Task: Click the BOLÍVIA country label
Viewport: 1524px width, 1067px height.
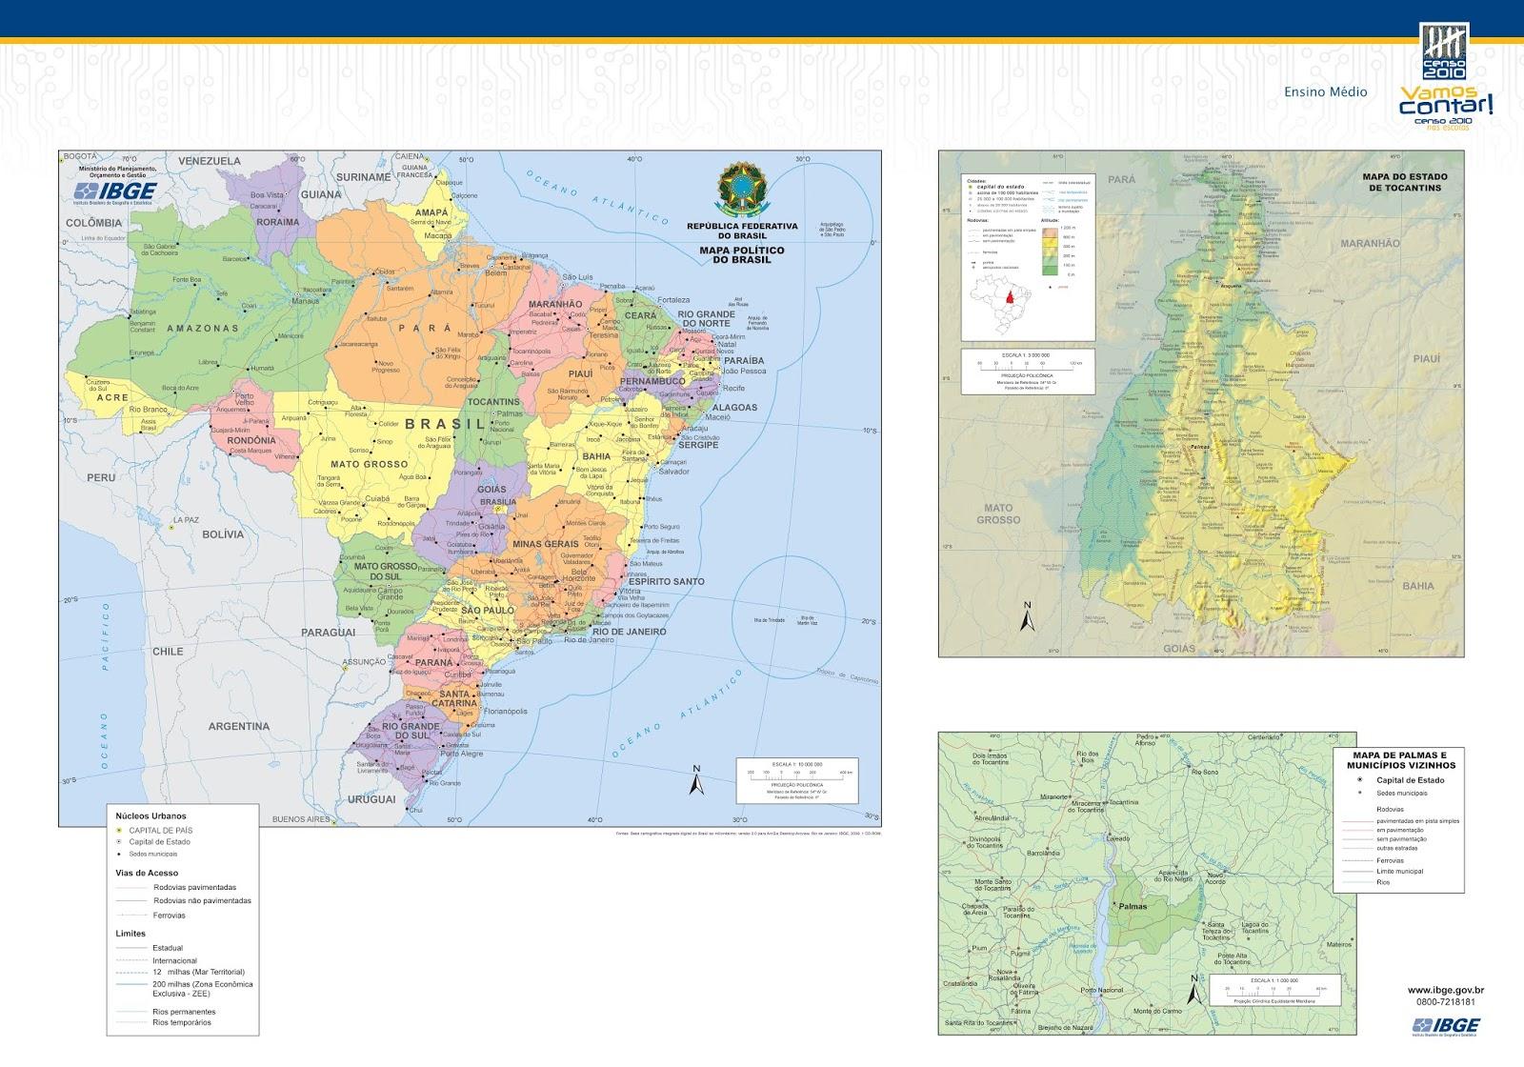Action: point(222,534)
